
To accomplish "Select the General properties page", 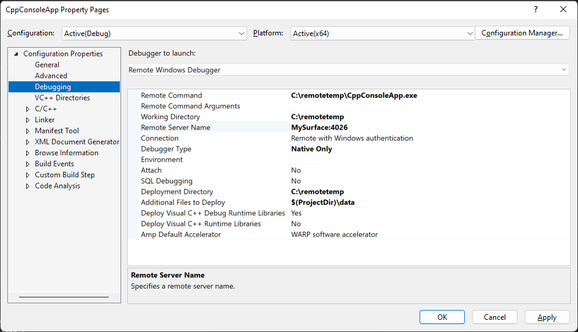I will (47, 65).
